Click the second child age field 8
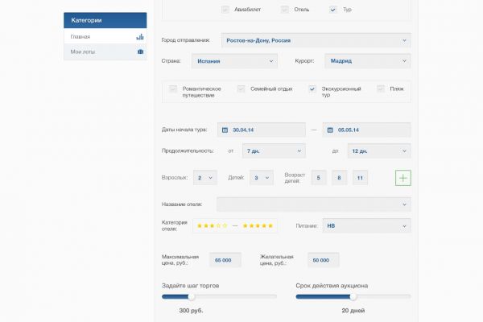 click(339, 178)
